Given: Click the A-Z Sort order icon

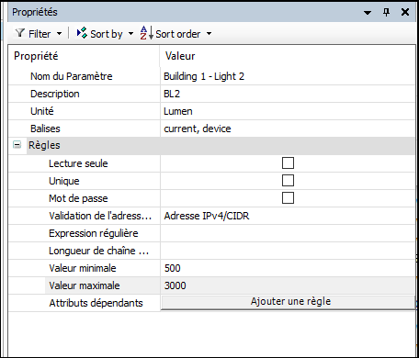Looking at the screenshot, I should (147, 33).
